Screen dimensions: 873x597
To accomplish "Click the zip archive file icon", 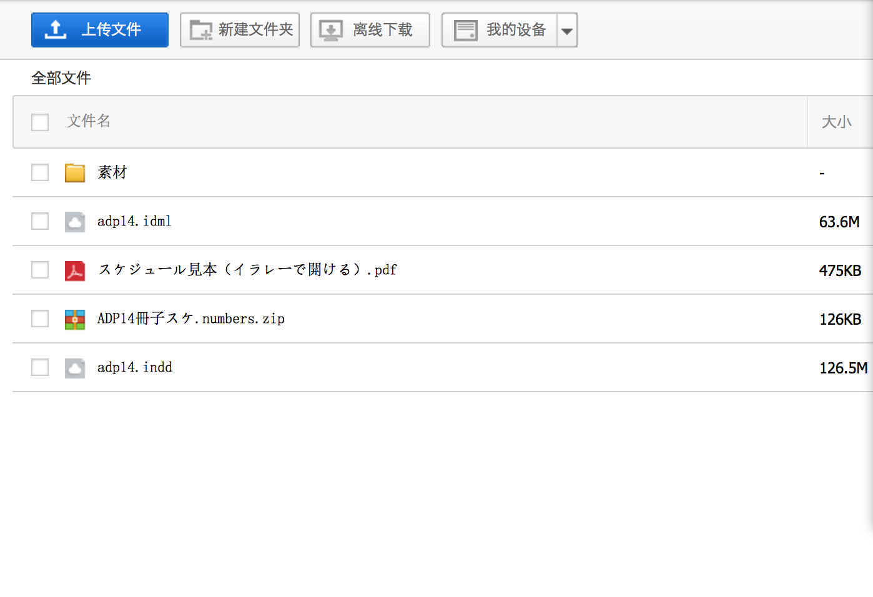I will click(75, 319).
